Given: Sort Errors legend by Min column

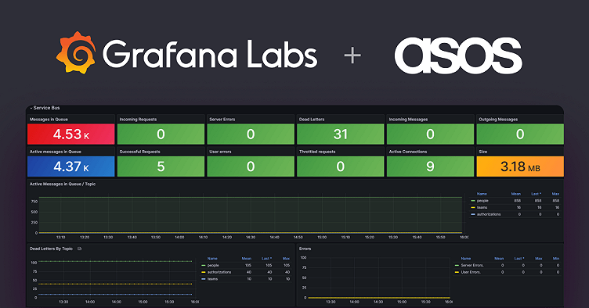Looking at the screenshot, I should [x=556, y=259].
